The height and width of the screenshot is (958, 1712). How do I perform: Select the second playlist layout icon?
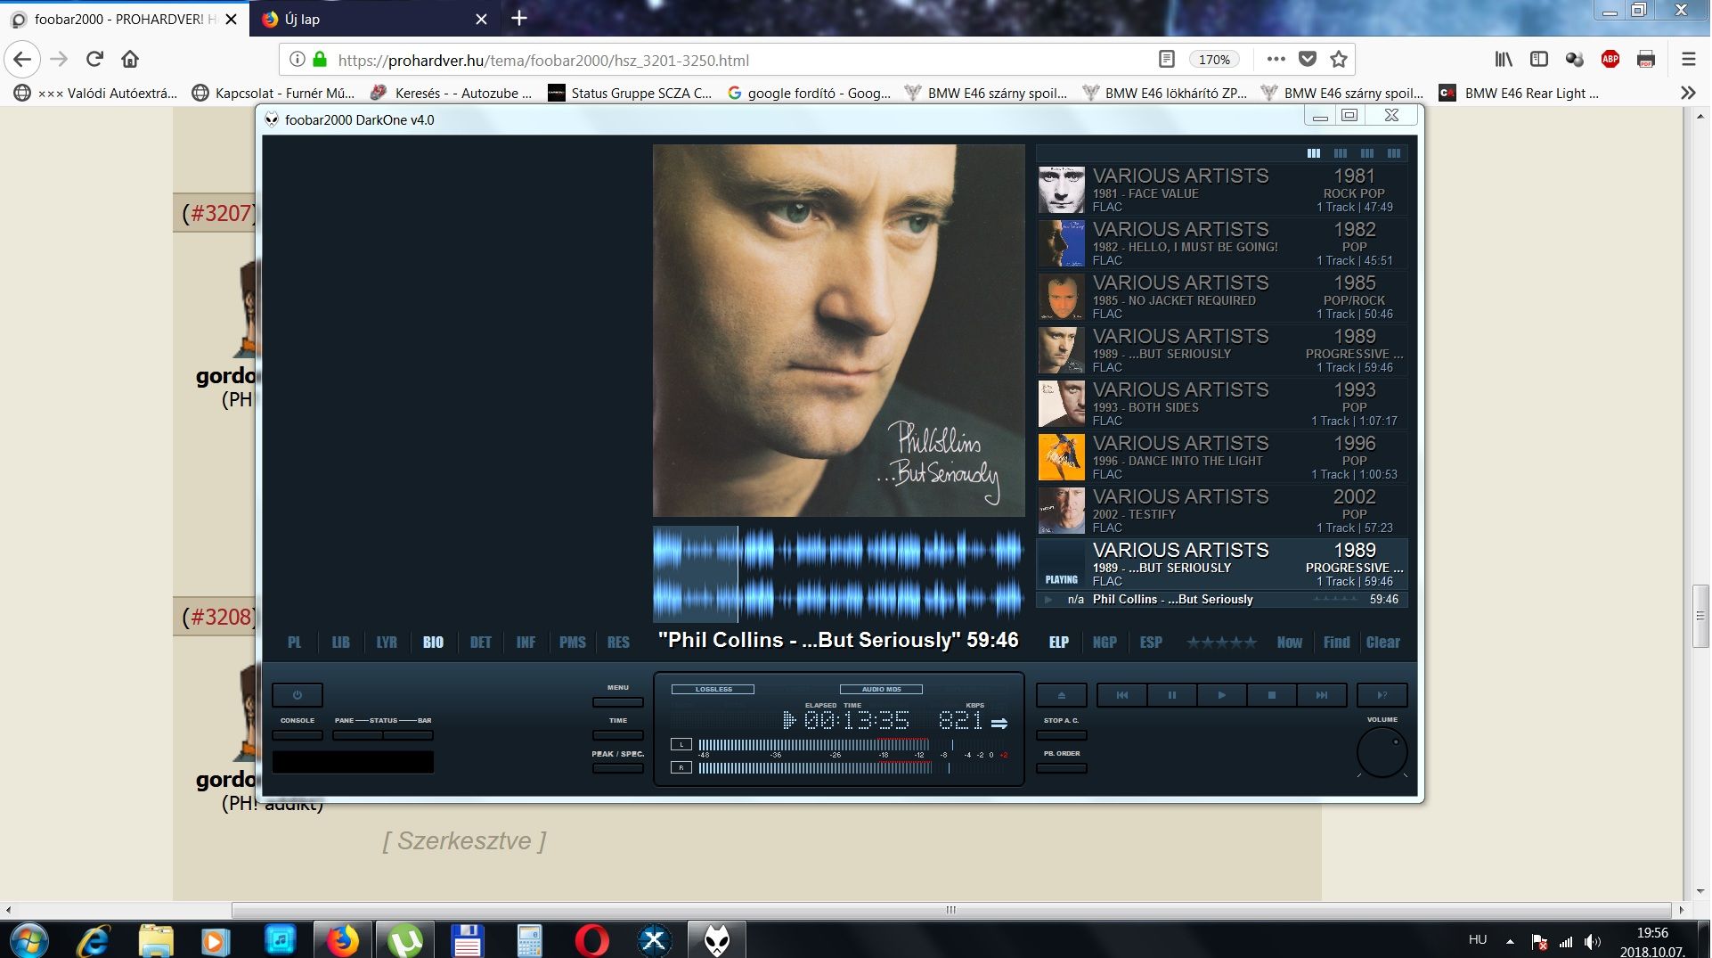(1341, 153)
